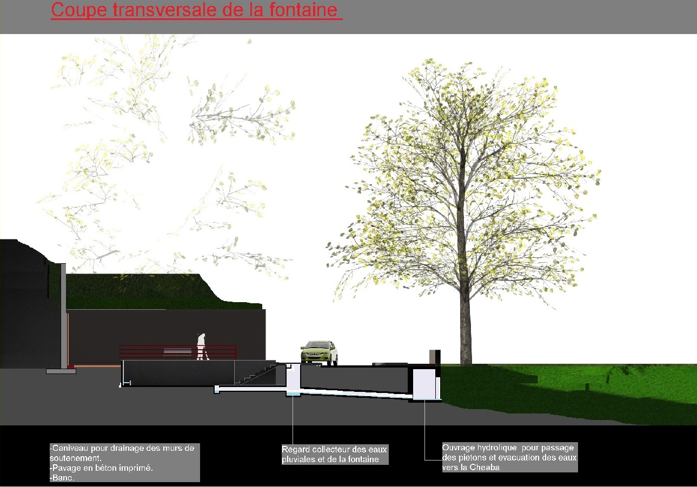The height and width of the screenshot is (487, 697).
Task: Select the white hydraulic structure box
Action: [425, 384]
